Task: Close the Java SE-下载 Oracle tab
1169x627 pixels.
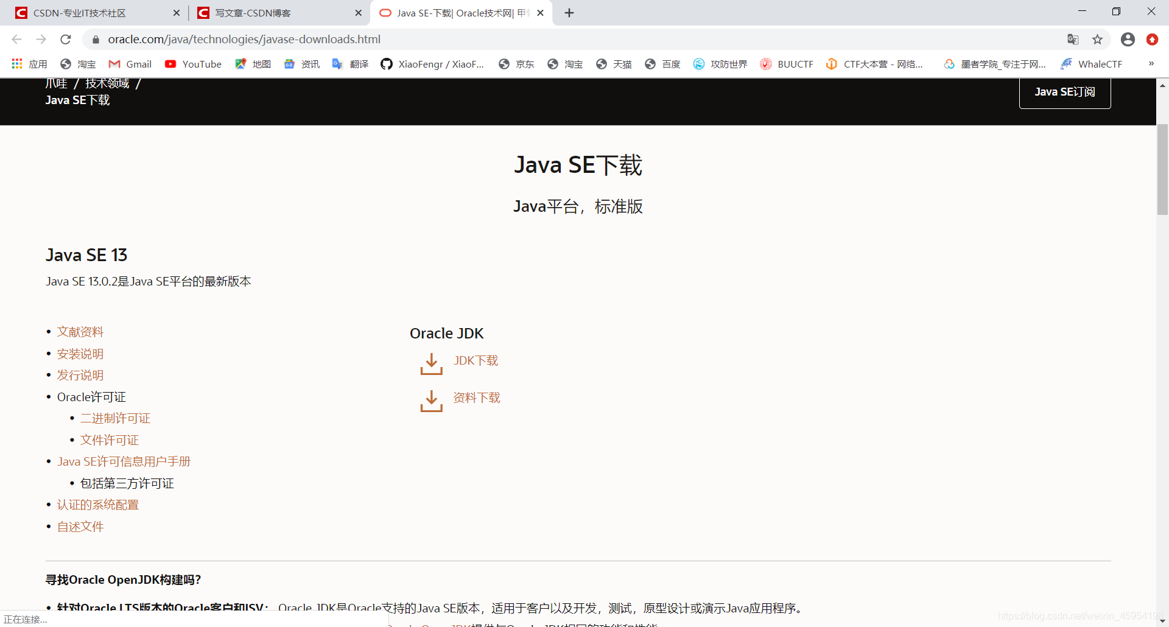Action: point(540,13)
